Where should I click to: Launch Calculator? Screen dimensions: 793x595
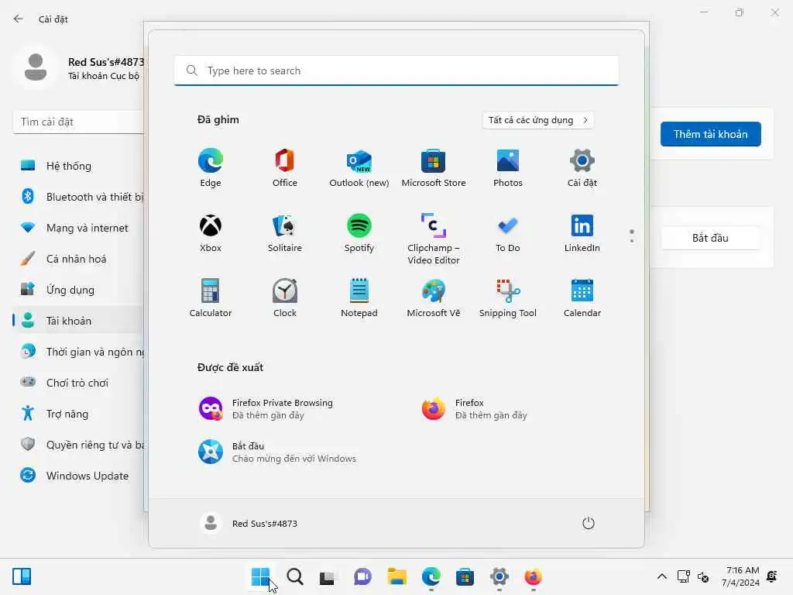(x=211, y=298)
